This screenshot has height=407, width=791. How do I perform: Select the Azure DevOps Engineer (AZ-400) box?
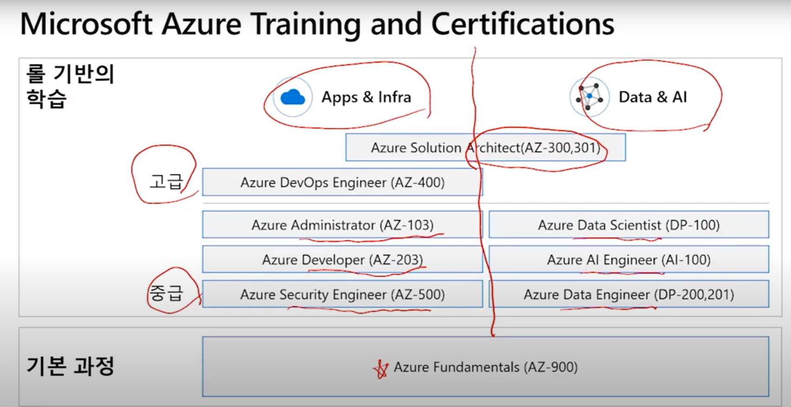click(342, 182)
